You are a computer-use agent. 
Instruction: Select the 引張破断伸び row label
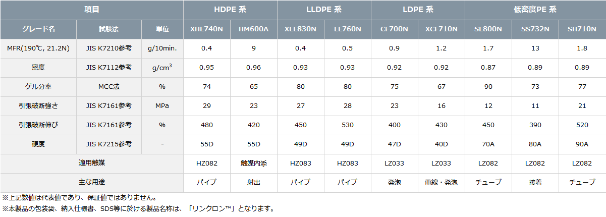(x=38, y=125)
